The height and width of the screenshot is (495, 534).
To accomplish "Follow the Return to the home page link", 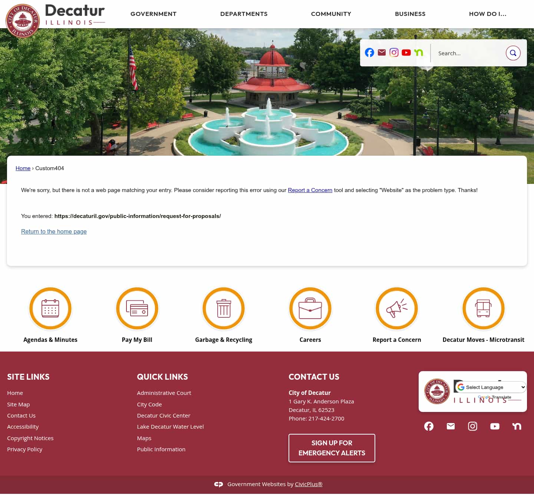I will tap(54, 231).
